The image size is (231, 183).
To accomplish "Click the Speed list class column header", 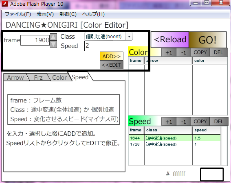I will tap(168, 130).
